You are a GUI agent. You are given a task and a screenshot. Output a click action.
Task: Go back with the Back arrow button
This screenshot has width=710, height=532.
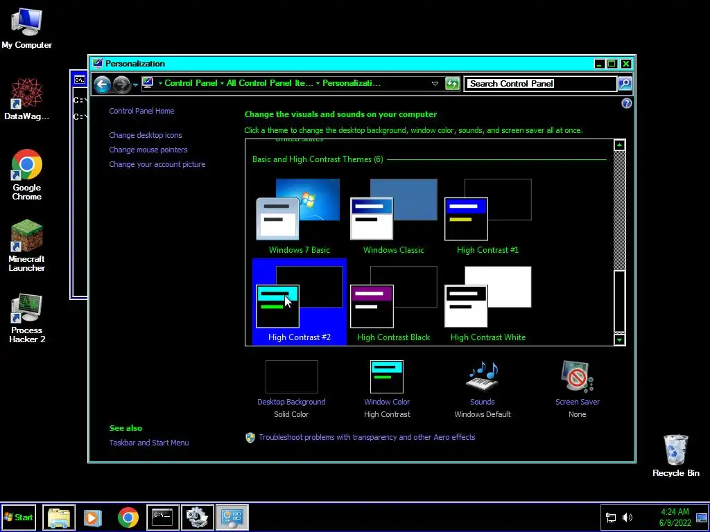pos(103,84)
